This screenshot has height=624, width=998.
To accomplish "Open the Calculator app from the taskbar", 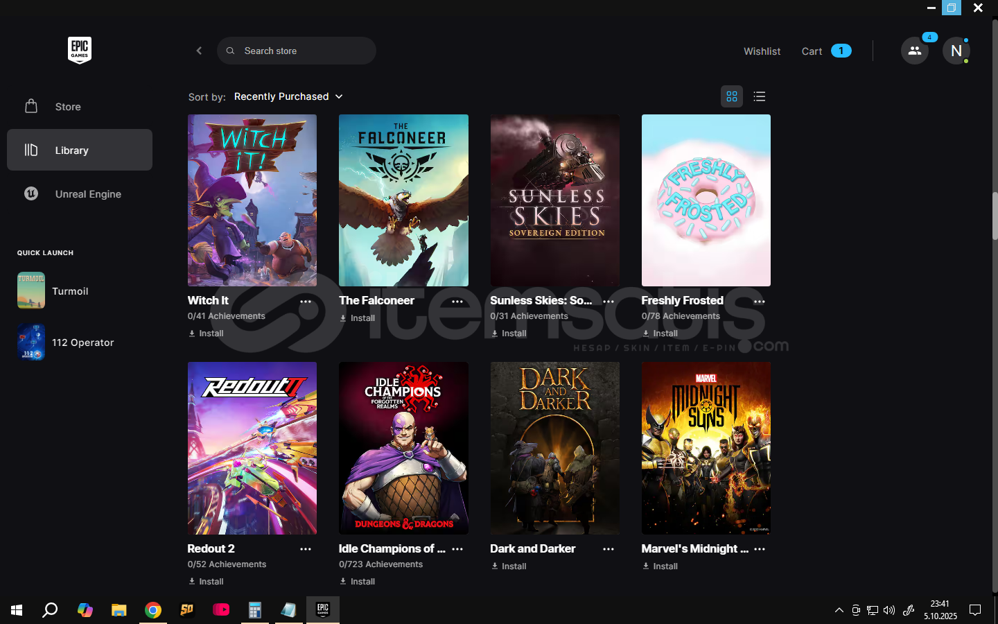I will [x=255, y=610].
